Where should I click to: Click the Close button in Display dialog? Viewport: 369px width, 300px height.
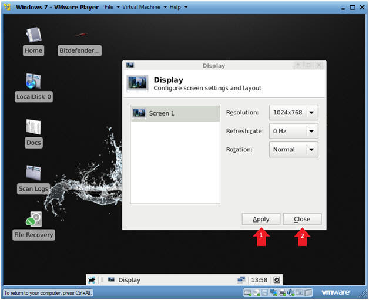(302, 219)
